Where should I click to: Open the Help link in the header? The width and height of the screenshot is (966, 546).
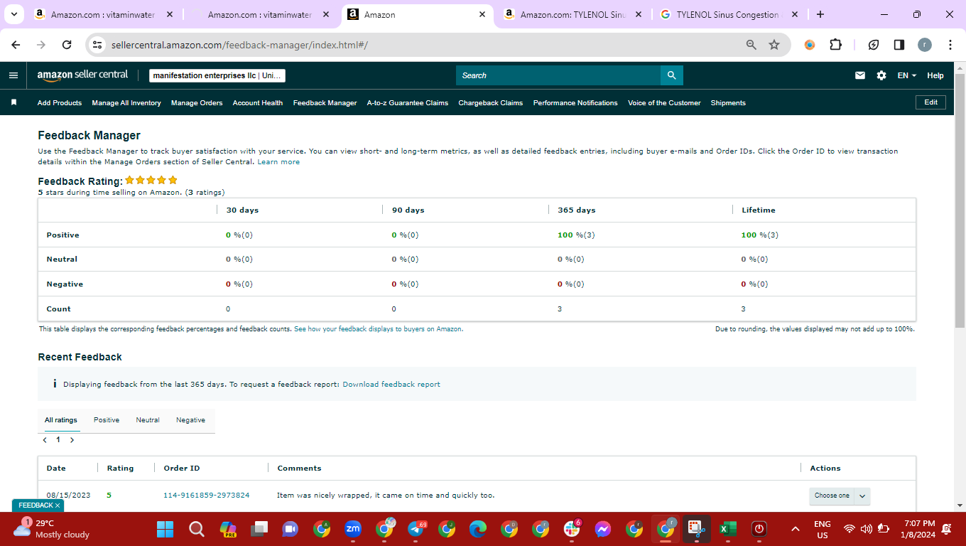tap(935, 75)
